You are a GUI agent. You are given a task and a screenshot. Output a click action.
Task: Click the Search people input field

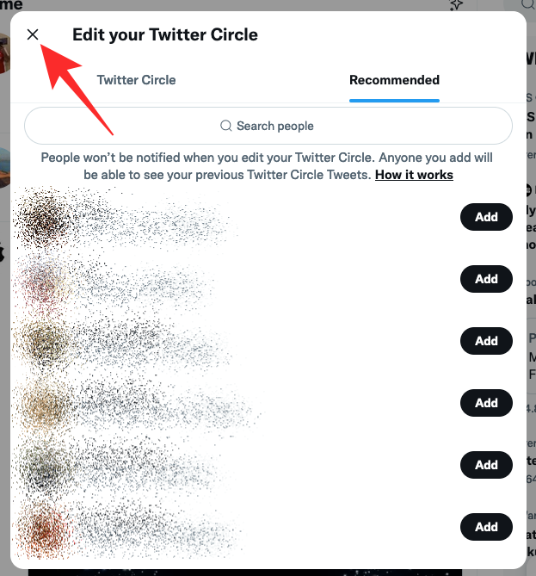[268, 126]
